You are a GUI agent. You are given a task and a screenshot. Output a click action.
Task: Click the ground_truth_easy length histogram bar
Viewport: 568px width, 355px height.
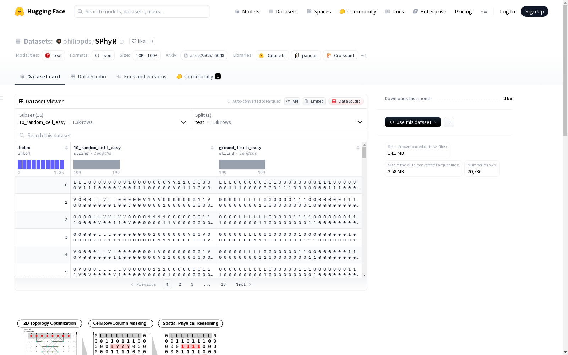[242, 164]
